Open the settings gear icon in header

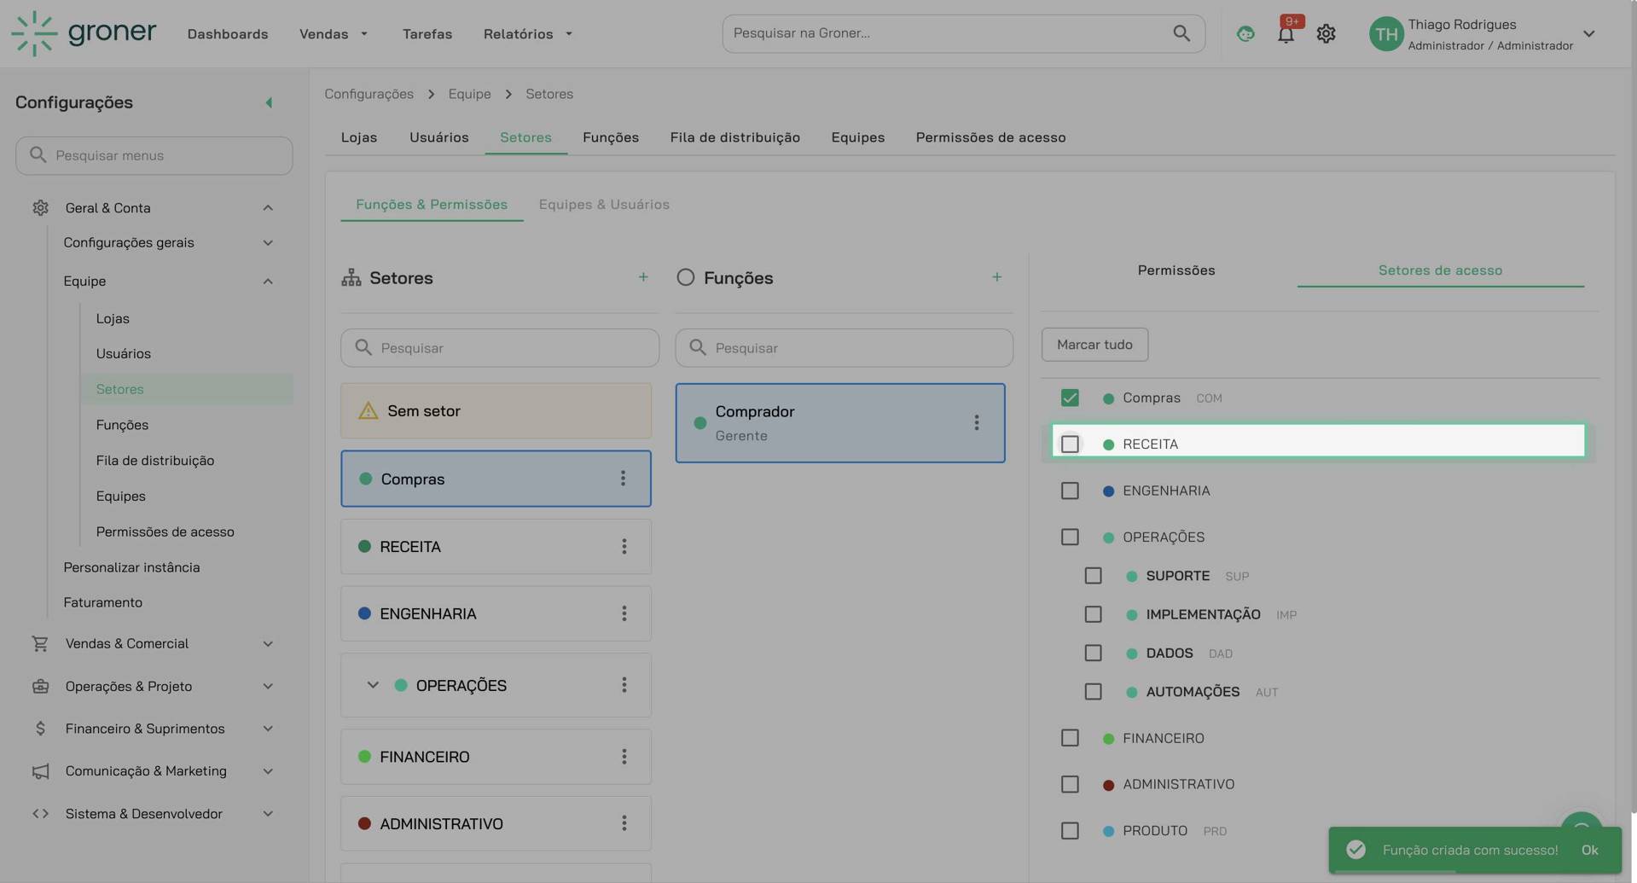click(x=1325, y=34)
